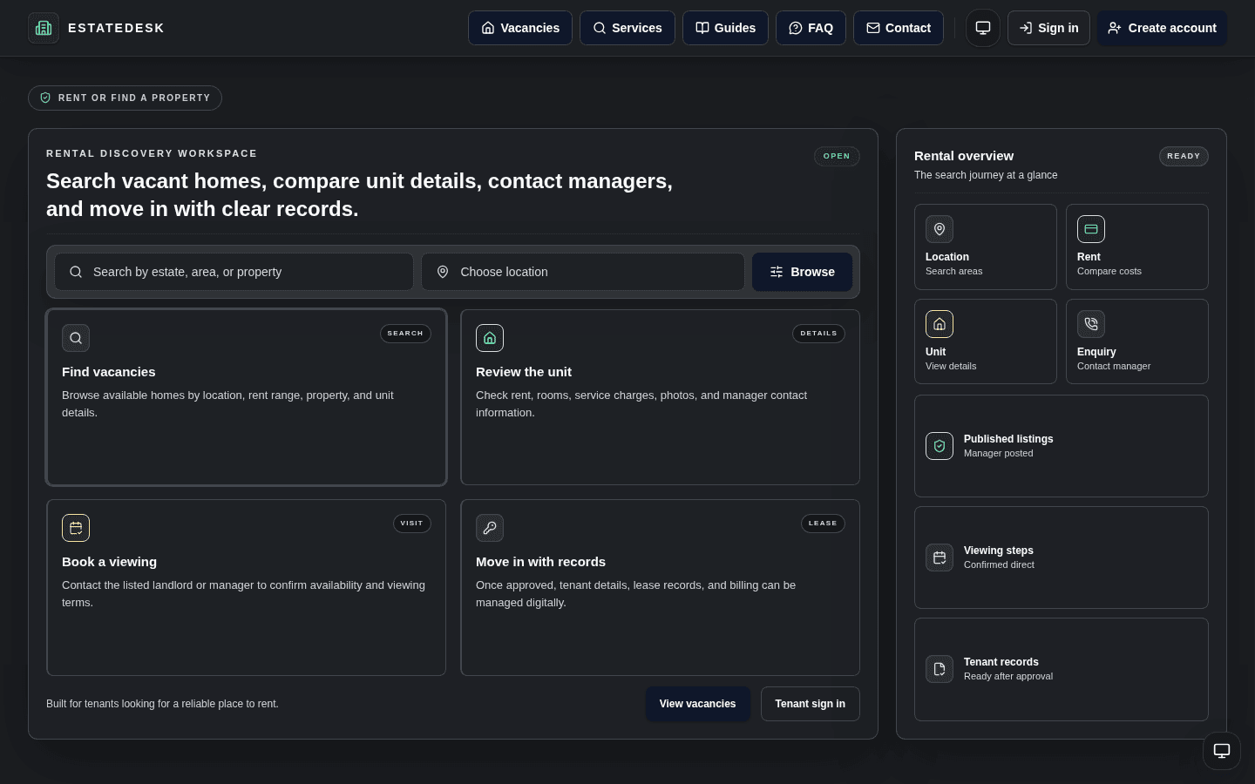Click the Rent card icon in Rental overview
Image resolution: width=1255 pixels, height=784 pixels.
tap(1091, 229)
